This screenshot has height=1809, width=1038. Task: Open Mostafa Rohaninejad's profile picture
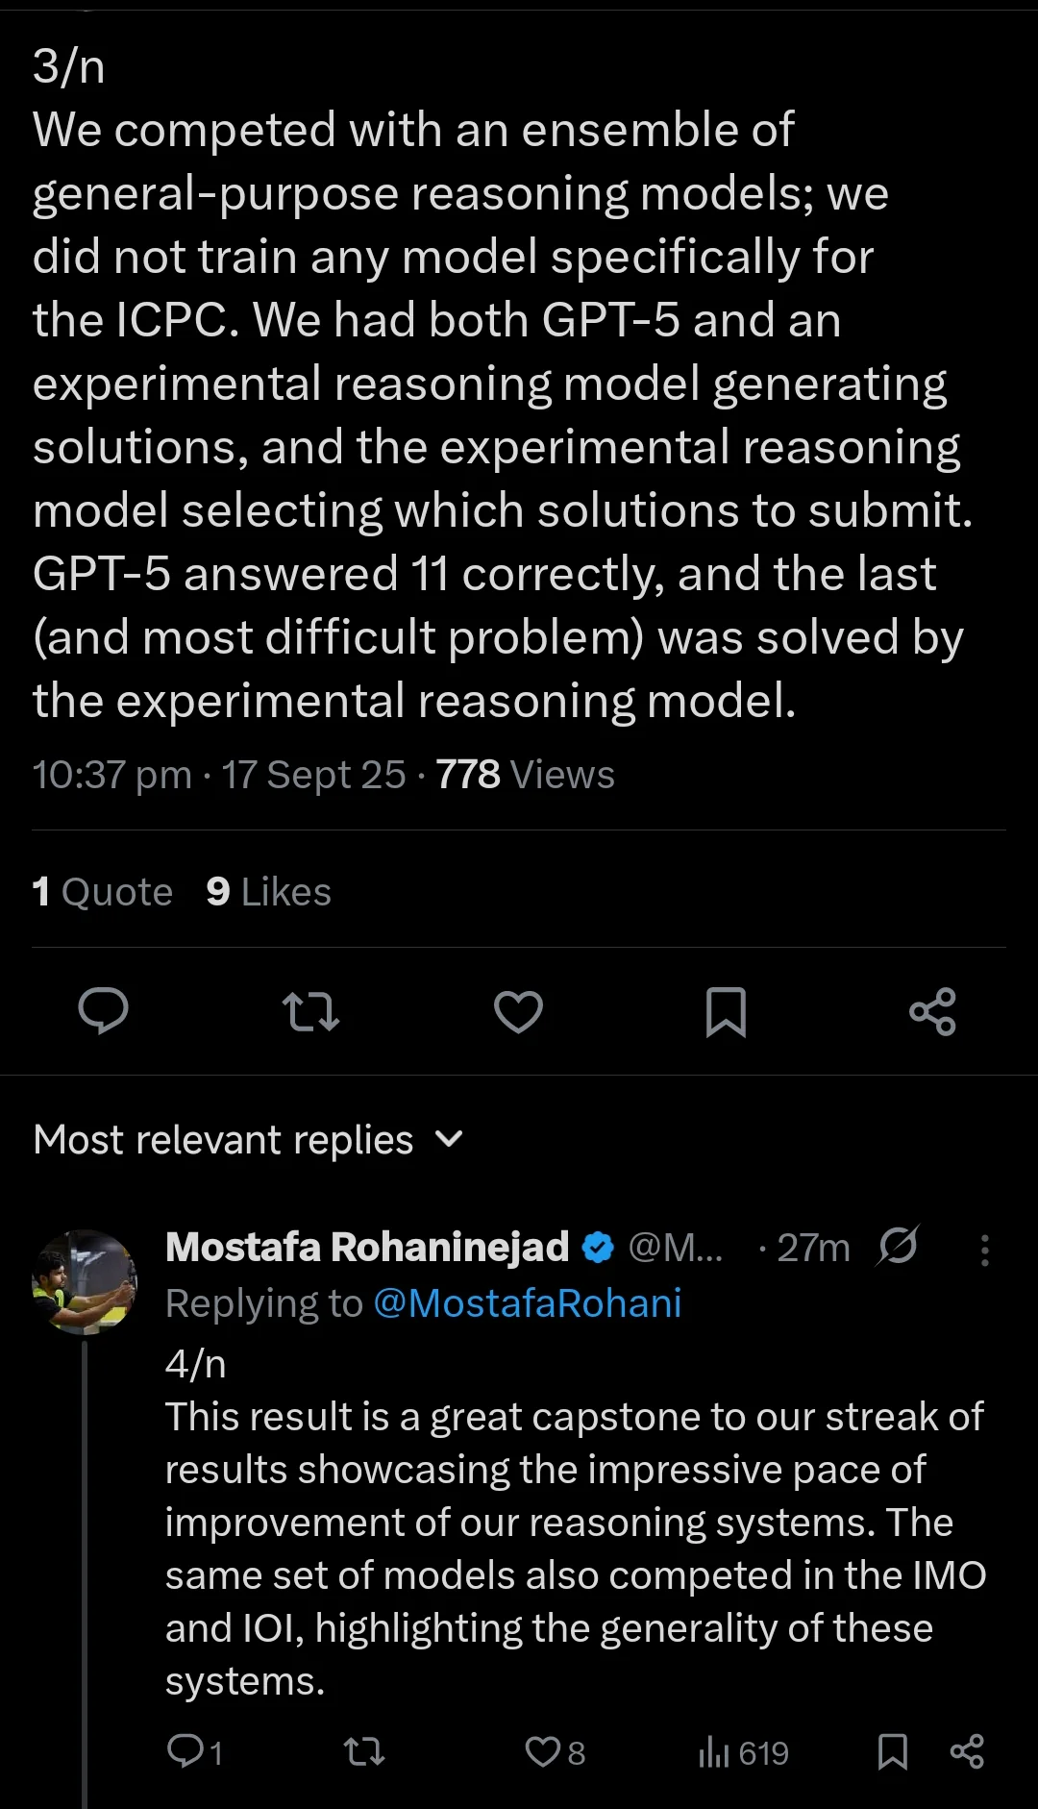point(85,1282)
